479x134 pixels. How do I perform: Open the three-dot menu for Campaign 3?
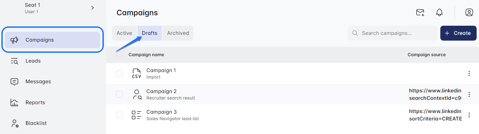click(469, 115)
